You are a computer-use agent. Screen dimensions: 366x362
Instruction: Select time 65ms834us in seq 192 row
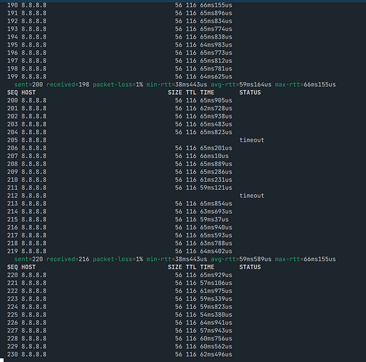pos(216,21)
